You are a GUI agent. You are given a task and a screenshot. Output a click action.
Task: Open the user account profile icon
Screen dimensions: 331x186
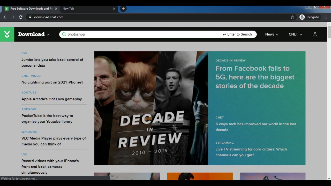click(x=315, y=34)
